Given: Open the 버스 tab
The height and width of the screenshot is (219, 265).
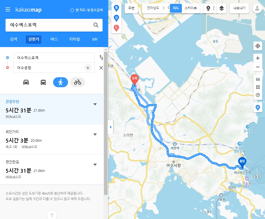Looking at the screenshot, I should tap(54, 39).
